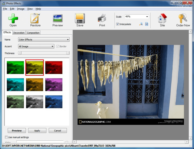Click the small page icon beside Interpolate
Viewport: 194px width, 149px height.
[x=147, y=24]
